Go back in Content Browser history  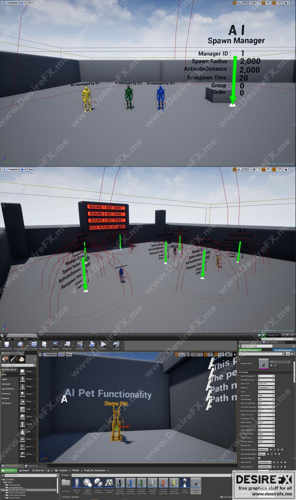tap(48, 470)
